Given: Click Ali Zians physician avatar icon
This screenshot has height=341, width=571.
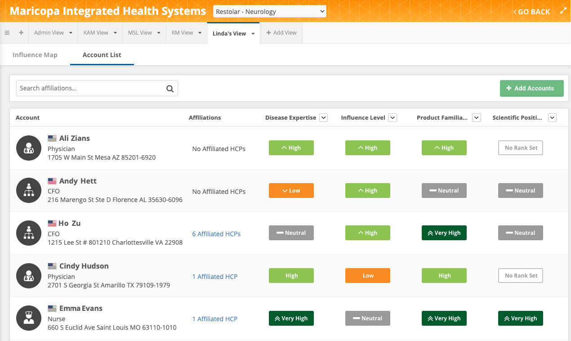Looking at the screenshot, I should pyautogui.click(x=29, y=148).
